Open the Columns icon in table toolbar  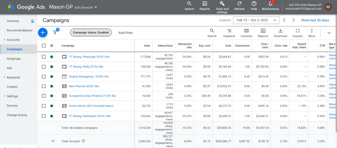click(x=246, y=33)
